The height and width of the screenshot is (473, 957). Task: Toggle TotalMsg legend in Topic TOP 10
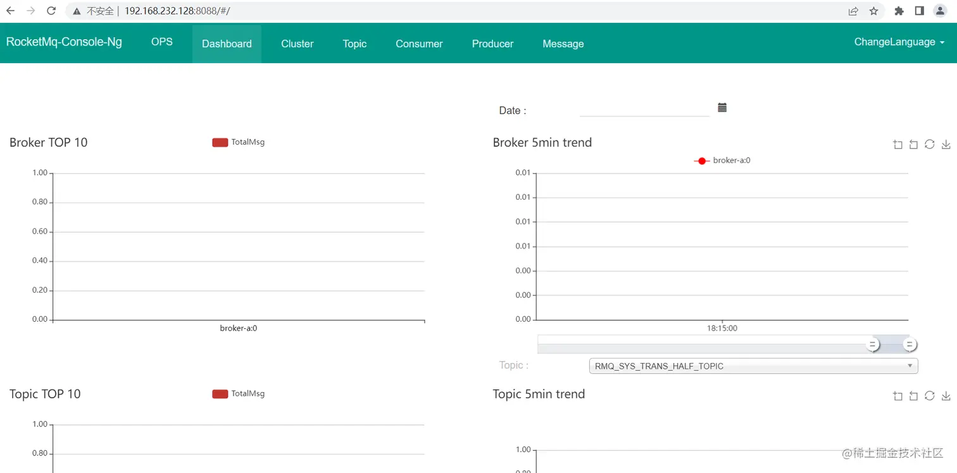[239, 394]
